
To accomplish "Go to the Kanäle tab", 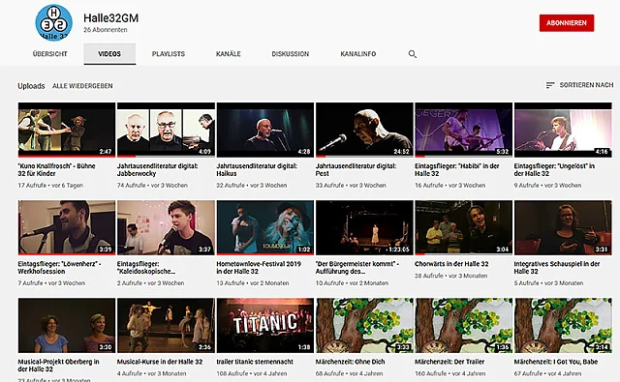I will (x=229, y=54).
